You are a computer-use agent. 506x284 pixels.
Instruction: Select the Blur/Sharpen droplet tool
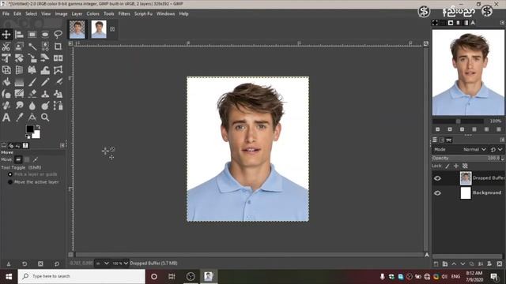click(x=32, y=106)
